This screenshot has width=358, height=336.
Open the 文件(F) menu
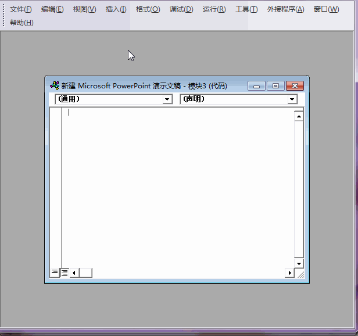[x=20, y=9]
